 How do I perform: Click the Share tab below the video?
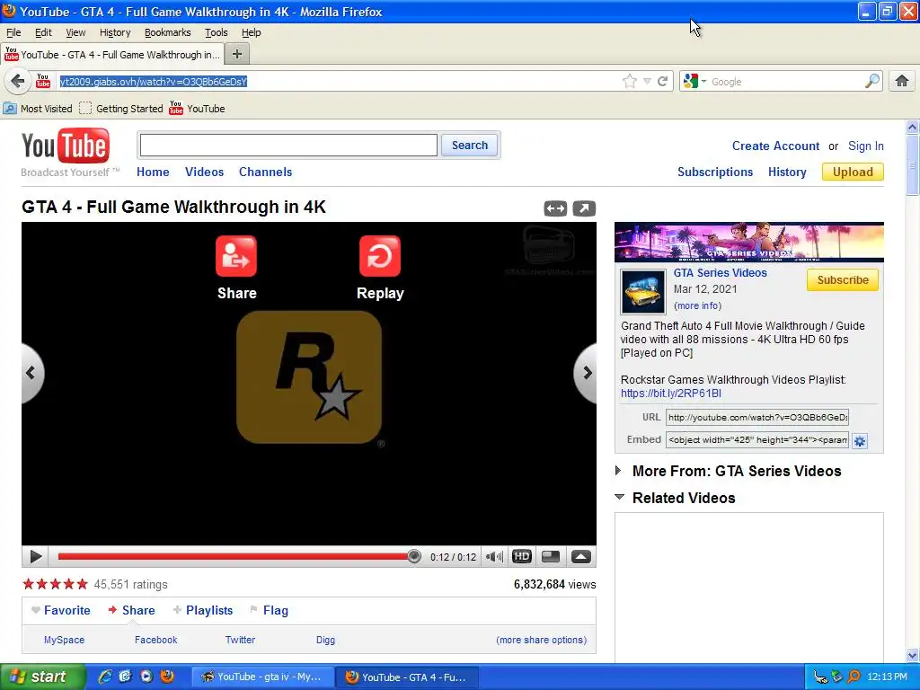pos(131,610)
